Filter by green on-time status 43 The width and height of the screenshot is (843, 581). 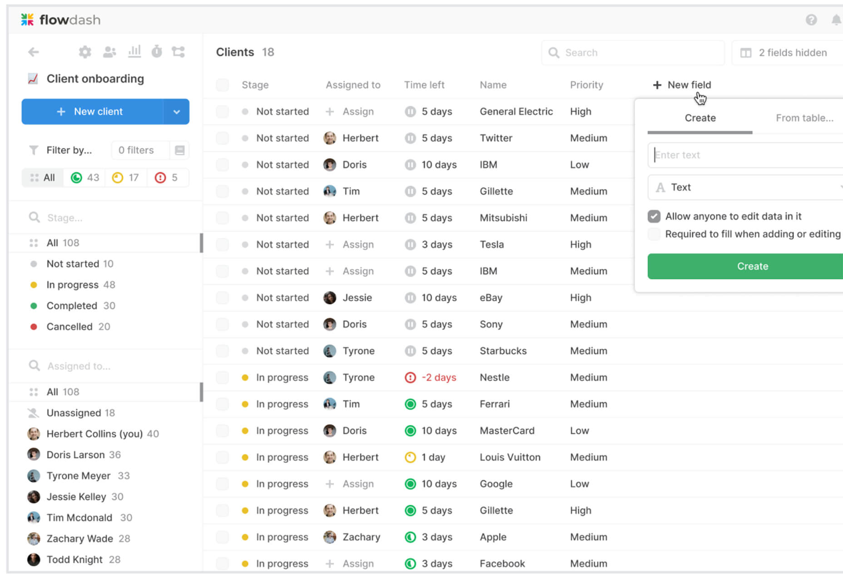85,177
